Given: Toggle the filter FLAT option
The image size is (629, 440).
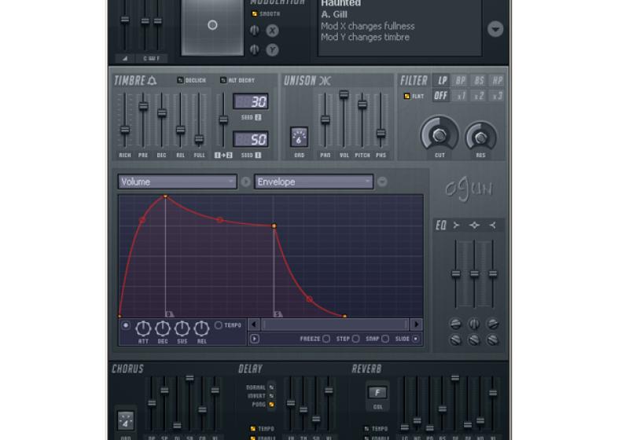Looking at the screenshot, I should pyautogui.click(x=406, y=96).
